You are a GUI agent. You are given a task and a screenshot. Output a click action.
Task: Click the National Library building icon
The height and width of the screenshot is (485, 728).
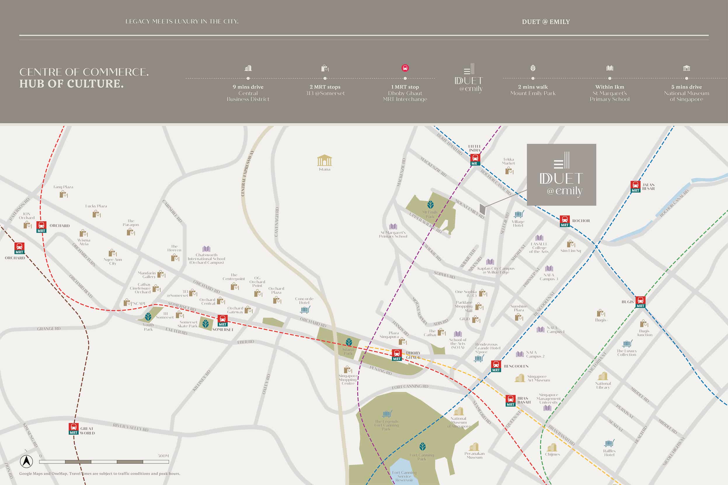click(603, 376)
